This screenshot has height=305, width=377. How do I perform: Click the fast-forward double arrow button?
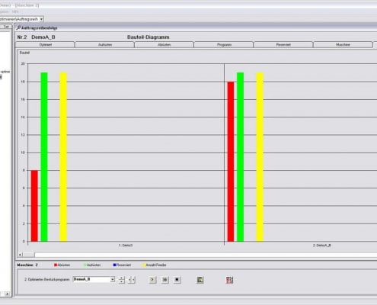pos(165,280)
